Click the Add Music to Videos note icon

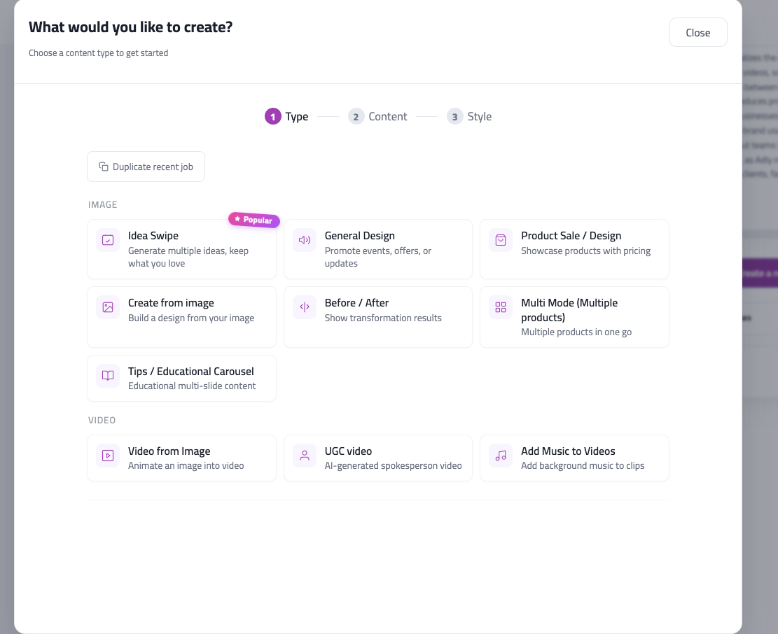(x=501, y=456)
